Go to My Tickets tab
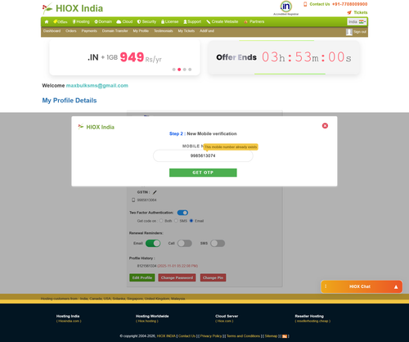The height and width of the screenshot is (342, 409). (x=187, y=31)
